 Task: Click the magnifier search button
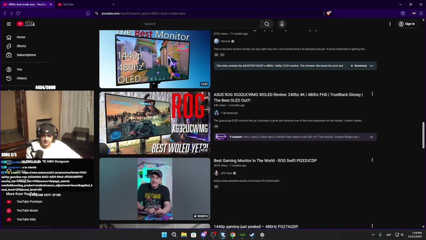coord(267,24)
